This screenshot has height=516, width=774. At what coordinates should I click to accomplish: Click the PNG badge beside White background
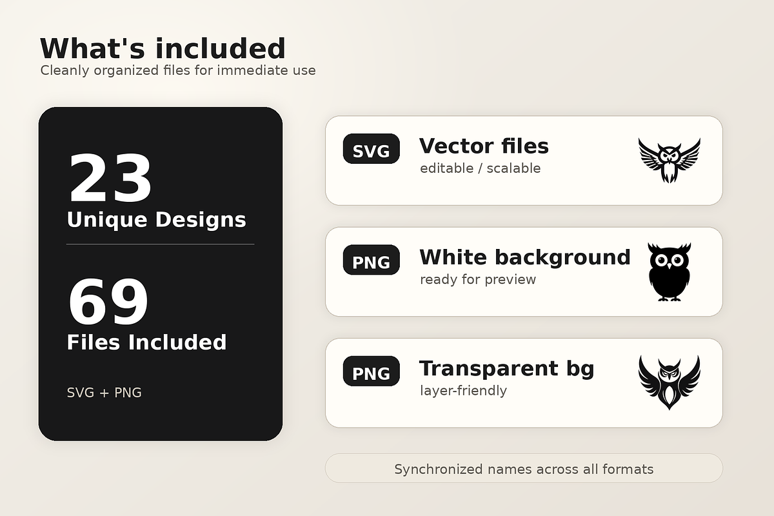click(372, 260)
